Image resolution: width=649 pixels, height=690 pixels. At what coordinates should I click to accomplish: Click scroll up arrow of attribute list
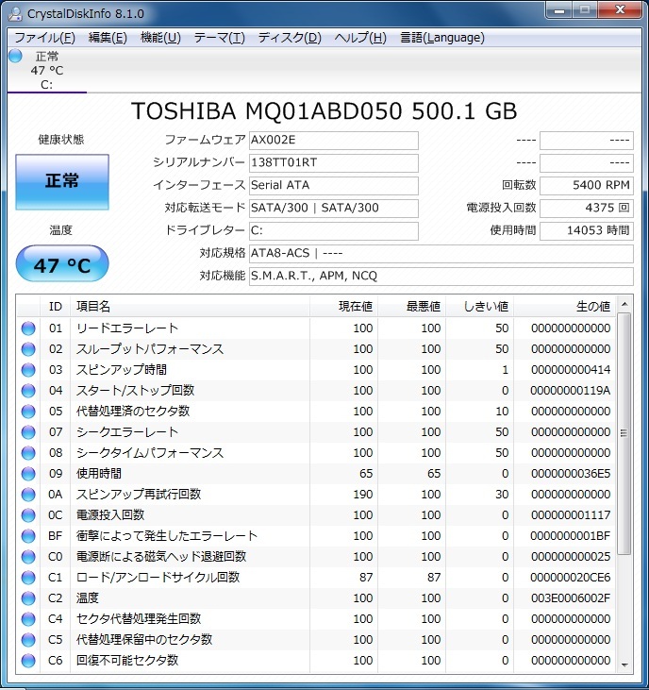tap(624, 305)
